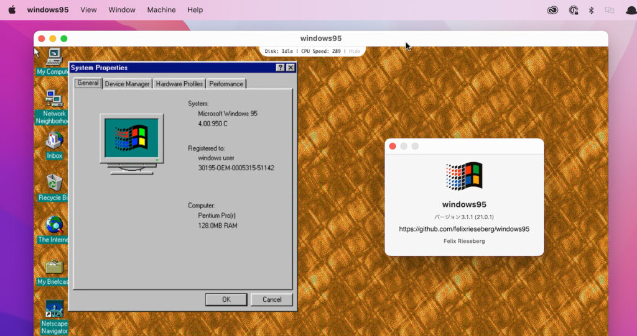Launch The Internet desktop icon
Screen dimensions: 637x336
pyautogui.click(x=54, y=225)
